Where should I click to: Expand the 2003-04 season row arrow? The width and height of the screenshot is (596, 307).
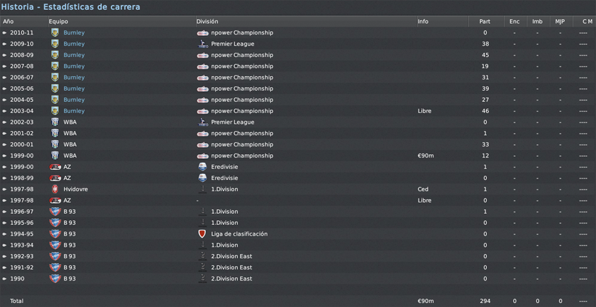click(x=5, y=111)
